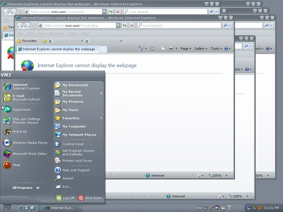The width and height of the screenshot is (283, 212).
Task: Click Live Search field in rear IE window
Action: coord(165,12)
